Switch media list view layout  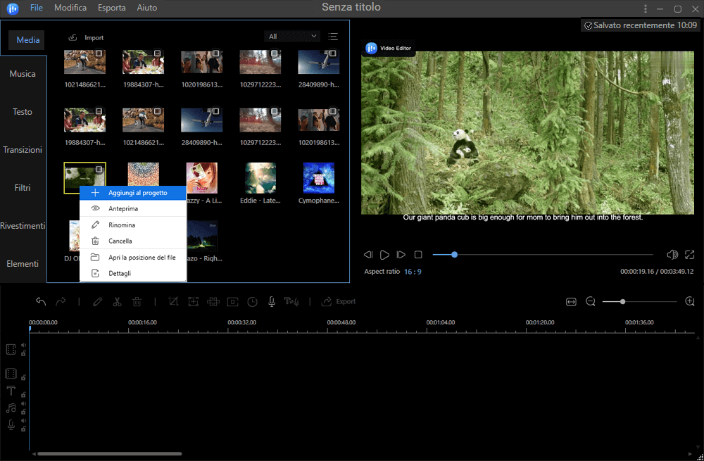333,37
